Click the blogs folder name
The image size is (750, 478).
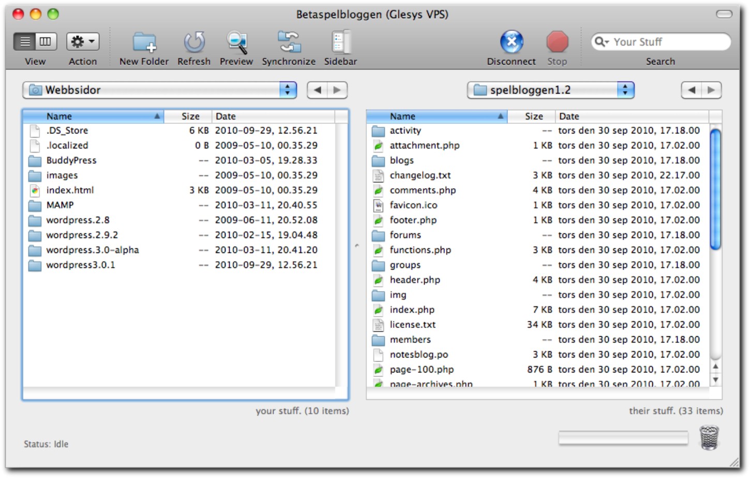click(x=402, y=160)
